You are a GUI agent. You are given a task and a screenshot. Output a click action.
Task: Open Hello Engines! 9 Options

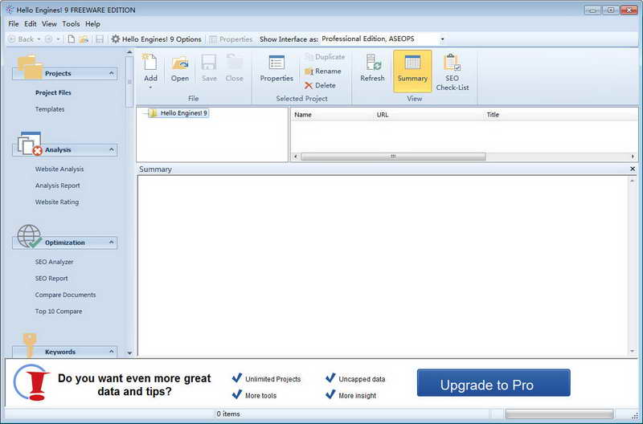(x=157, y=39)
